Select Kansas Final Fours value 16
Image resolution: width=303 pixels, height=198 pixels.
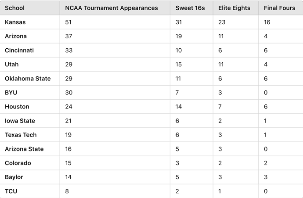coord(267,22)
